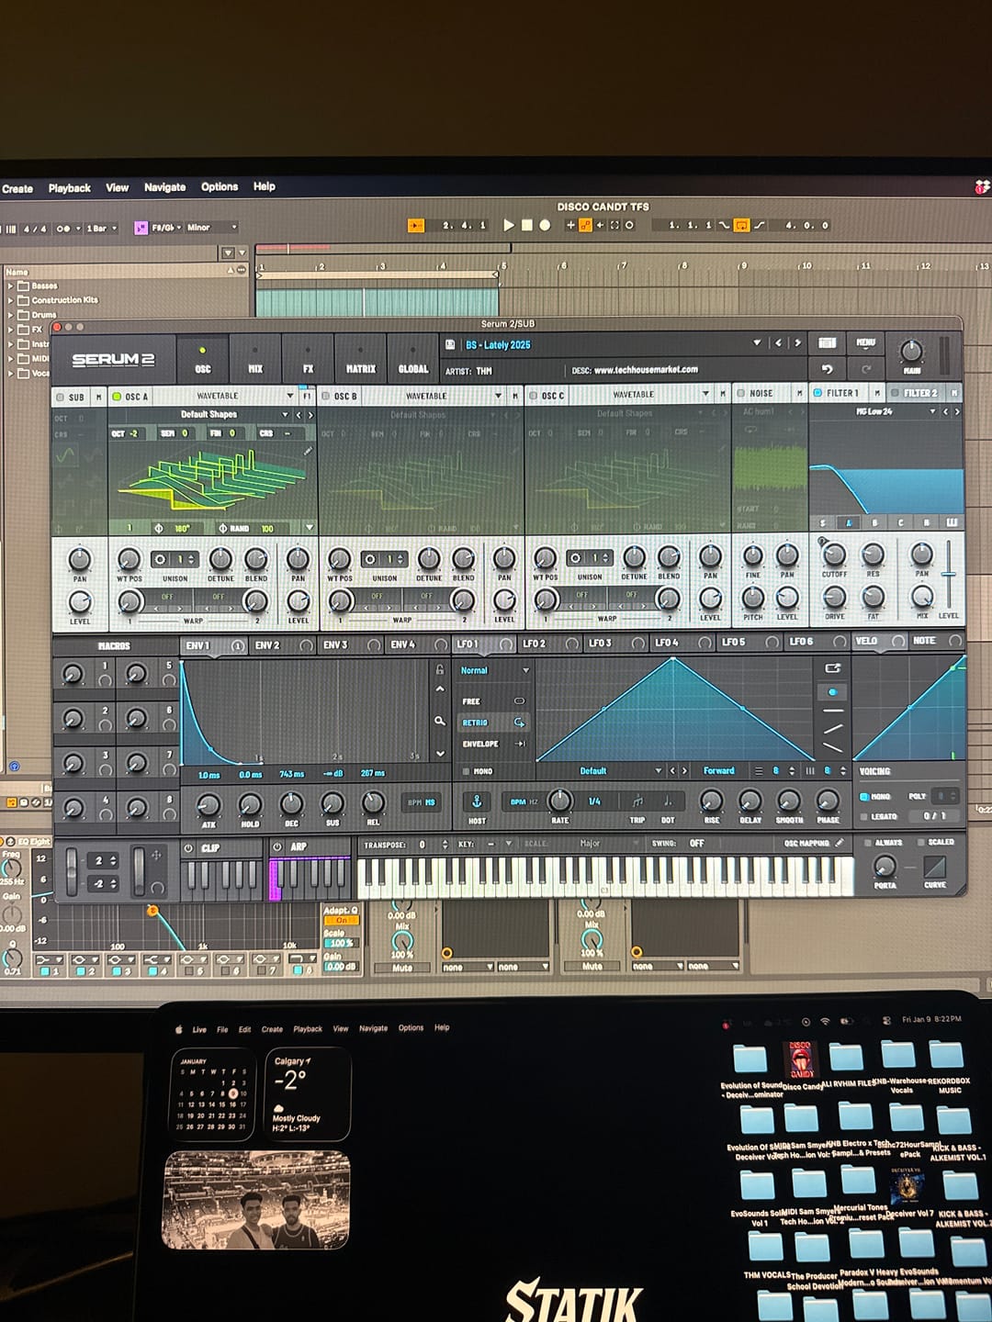
Task: Open the MG Low 24 filter type dropdown
Action: point(932,411)
